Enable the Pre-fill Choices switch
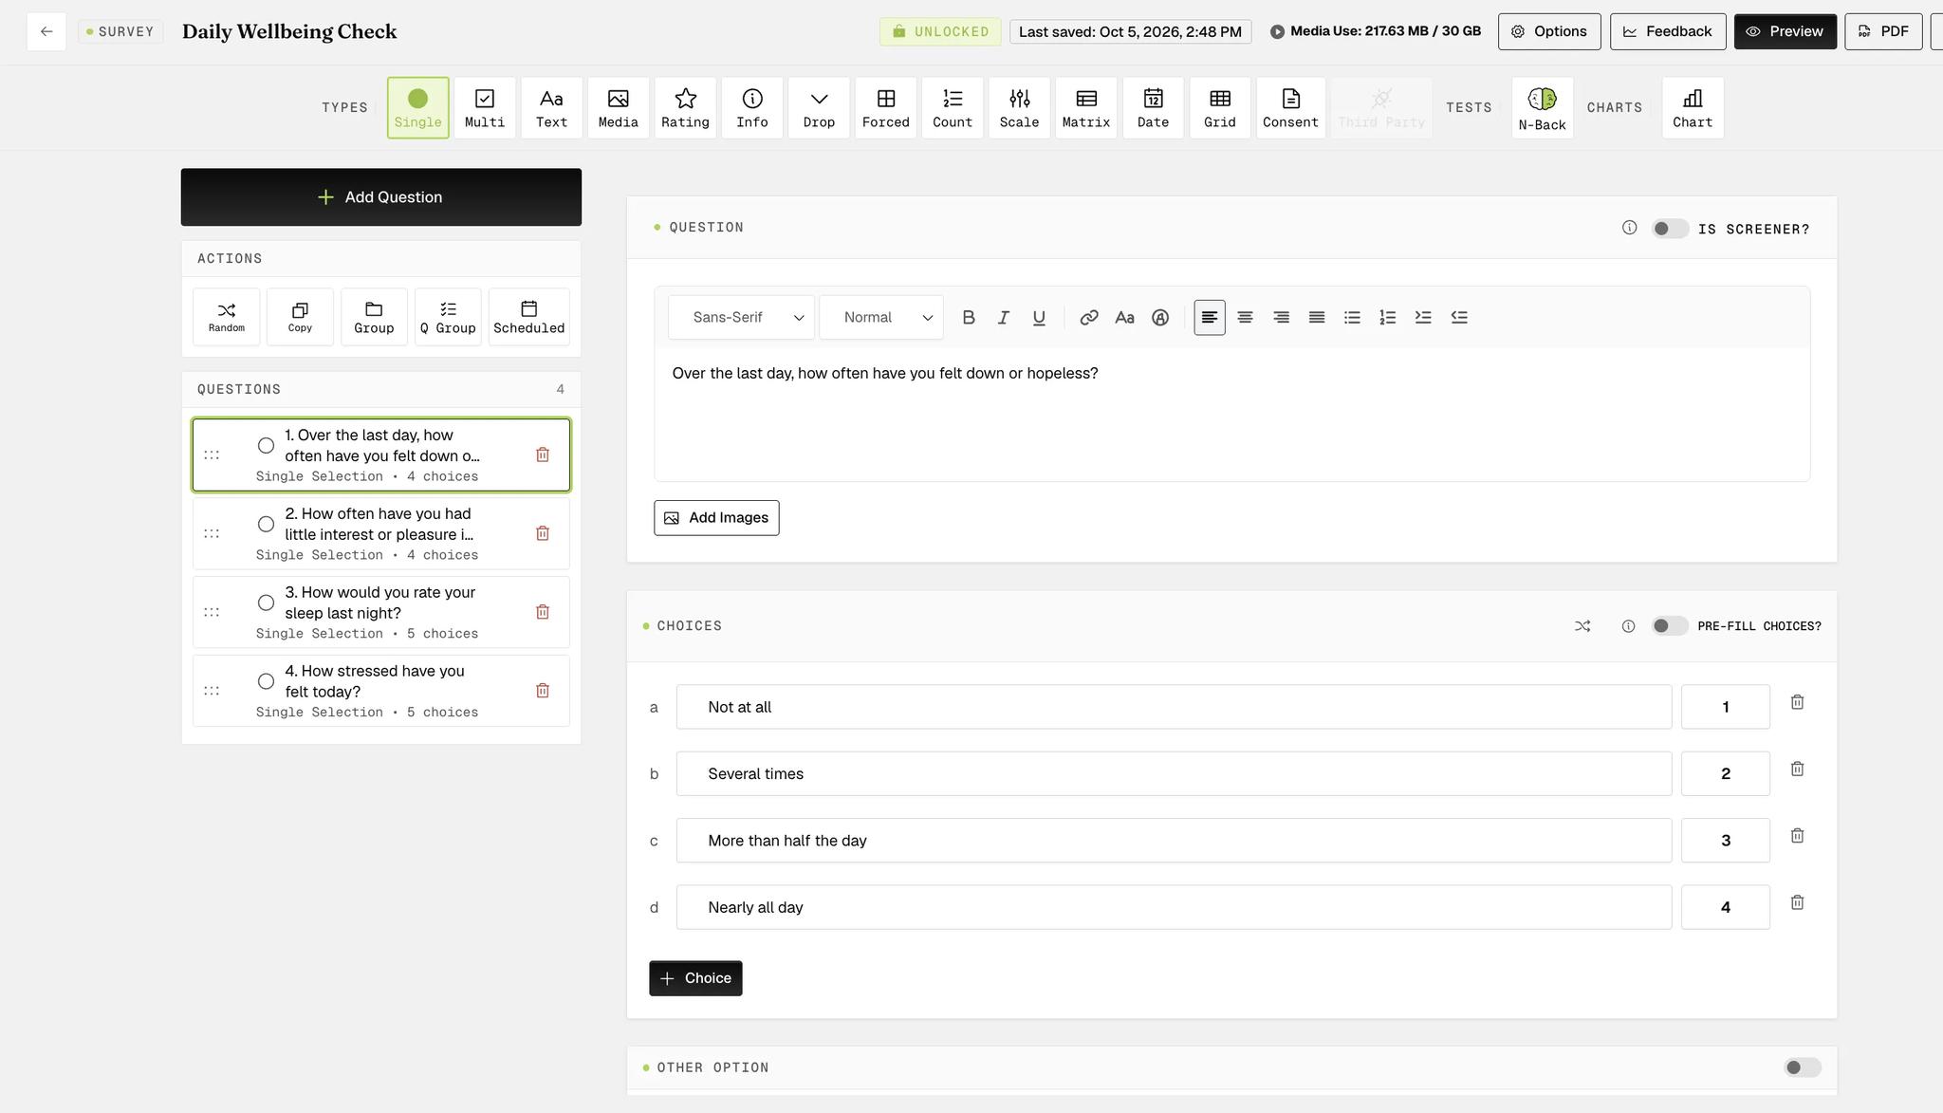The height and width of the screenshot is (1113, 1943). (x=1670, y=626)
